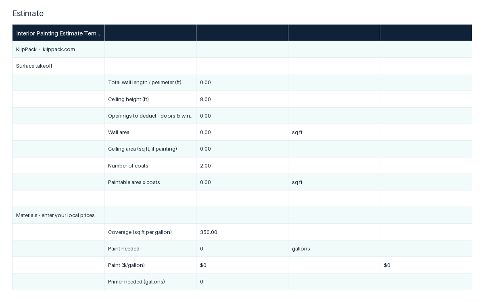484x302 pixels.
Task: Click the Paint needed label cell
Action: 150,248
